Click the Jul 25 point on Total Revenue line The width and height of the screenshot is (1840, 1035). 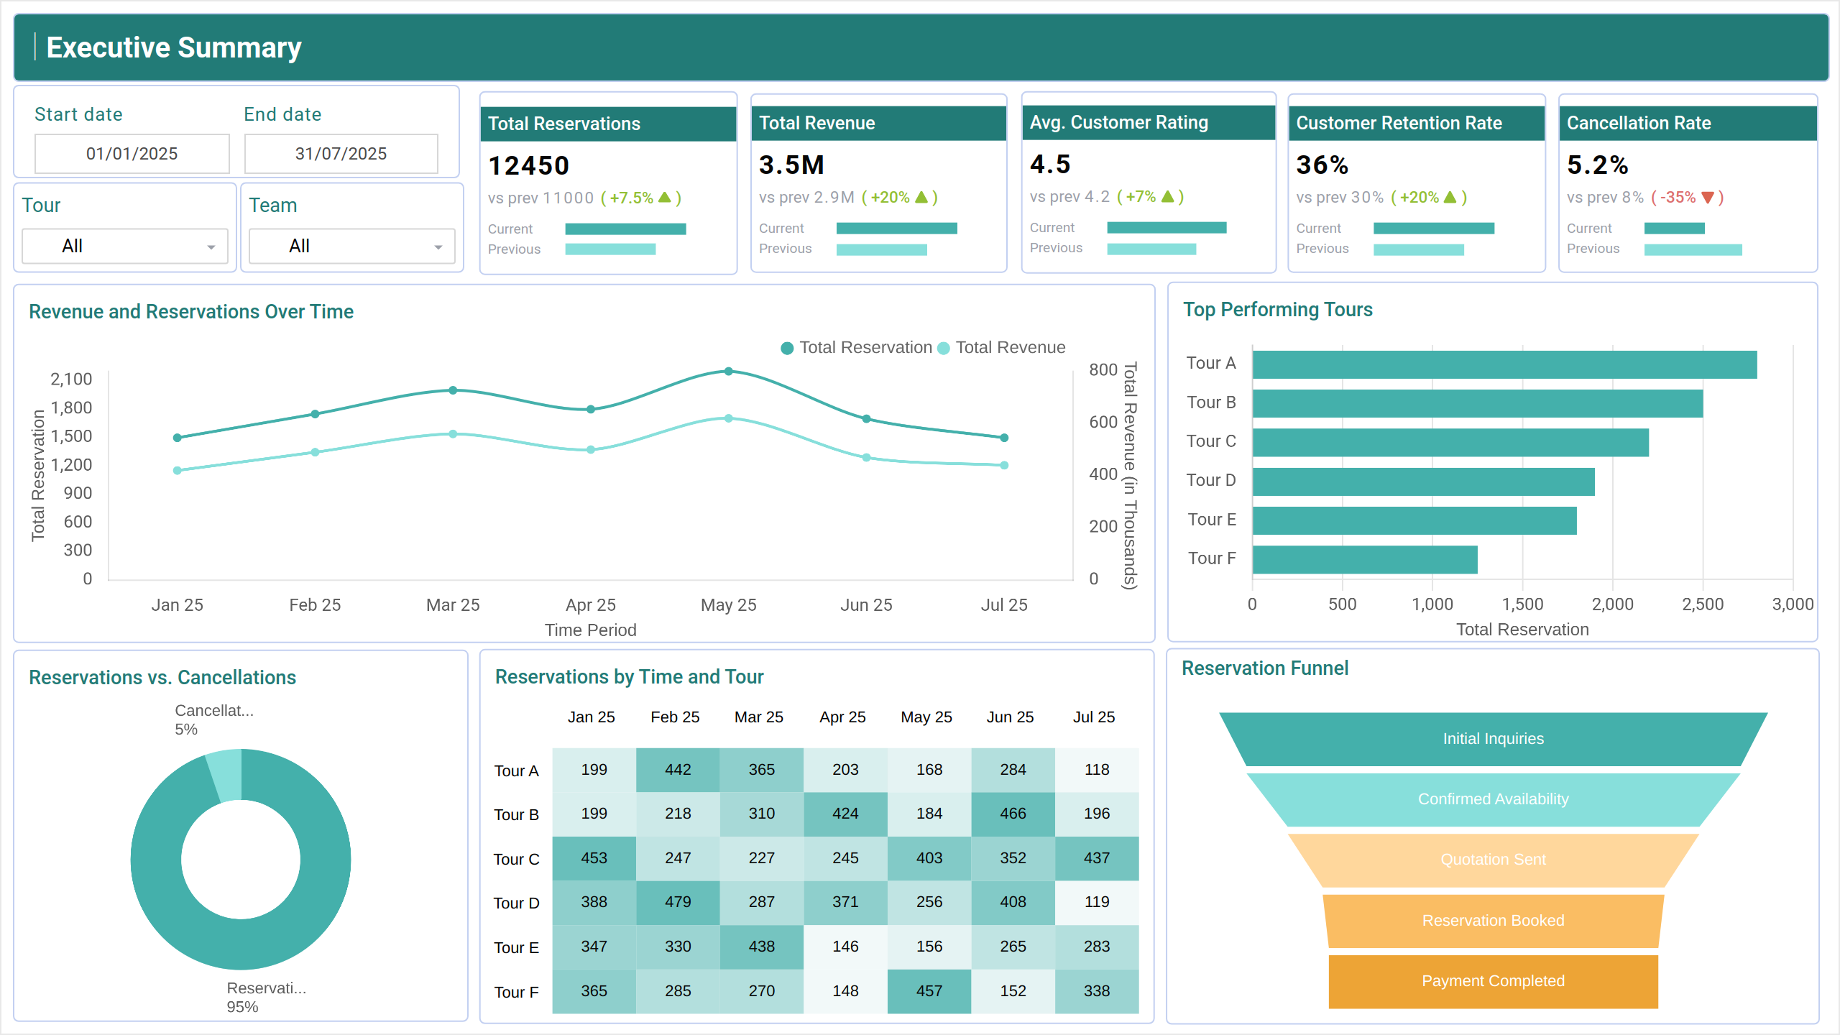point(1005,466)
